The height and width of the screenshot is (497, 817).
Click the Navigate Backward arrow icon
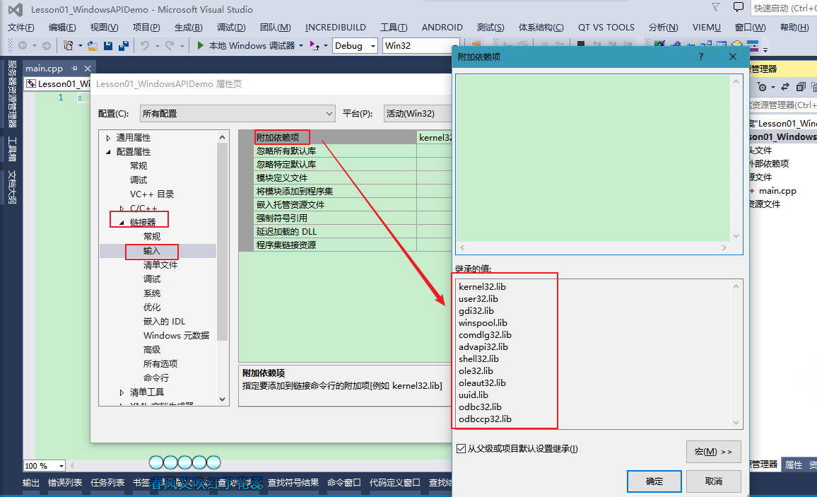pos(22,45)
